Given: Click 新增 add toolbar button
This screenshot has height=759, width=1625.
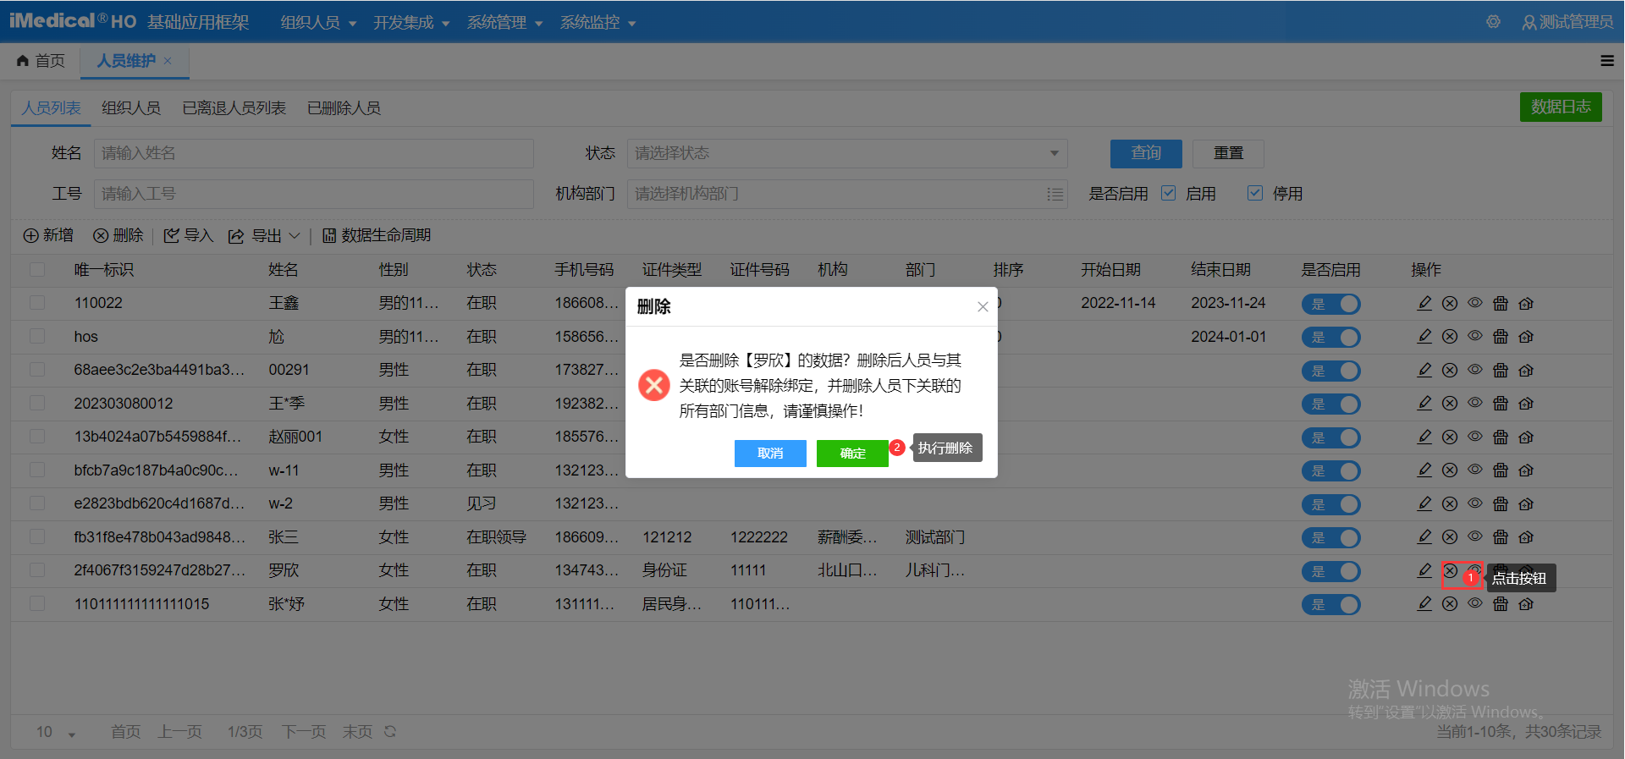Looking at the screenshot, I should pyautogui.click(x=48, y=235).
